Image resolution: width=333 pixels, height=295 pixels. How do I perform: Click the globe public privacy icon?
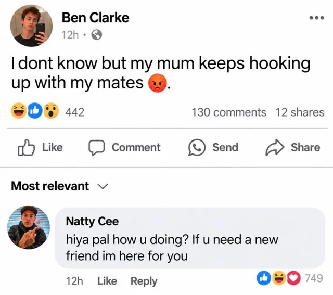click(97, 35)
